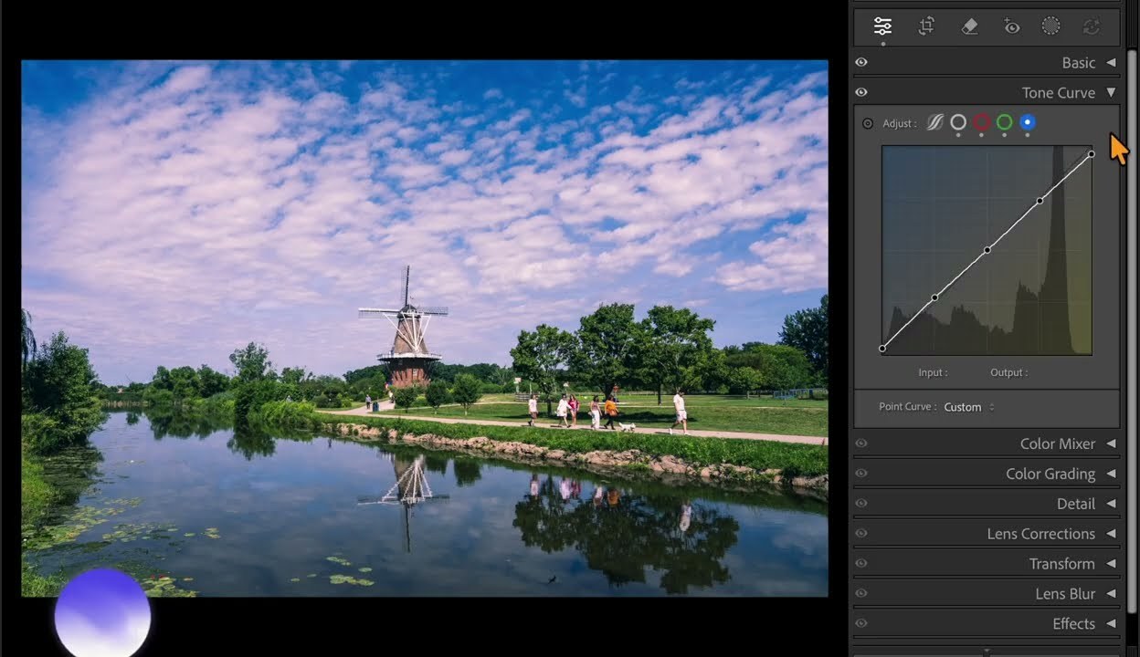The width and height of the screenshot is (1140, 657).
Task: Collapse the Tone Curve panel triangle
Action: (x=1112, y=92)
